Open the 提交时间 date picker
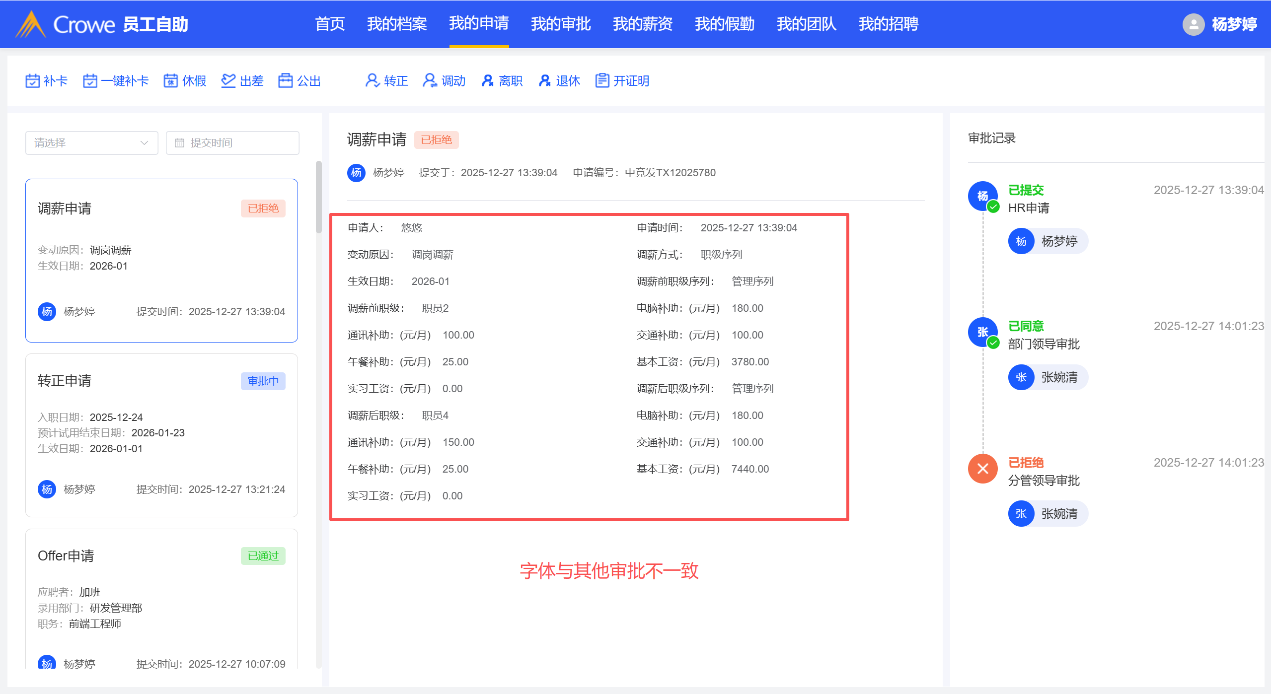The width and height of the screenshot is (1271, 694). pos(232,143)
